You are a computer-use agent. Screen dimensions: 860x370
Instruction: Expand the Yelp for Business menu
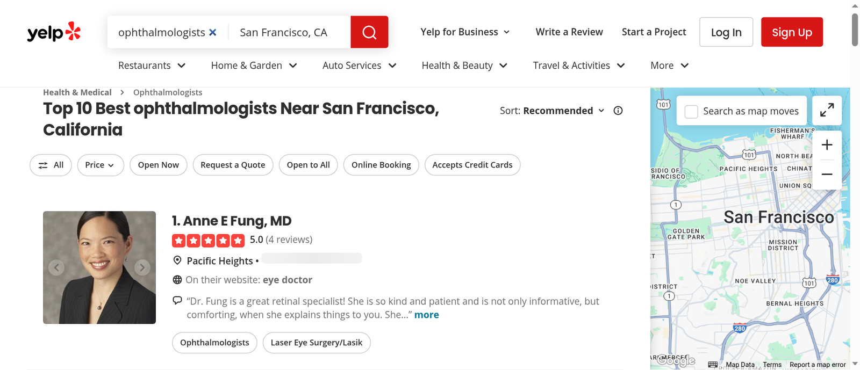(x=465, y=32)
